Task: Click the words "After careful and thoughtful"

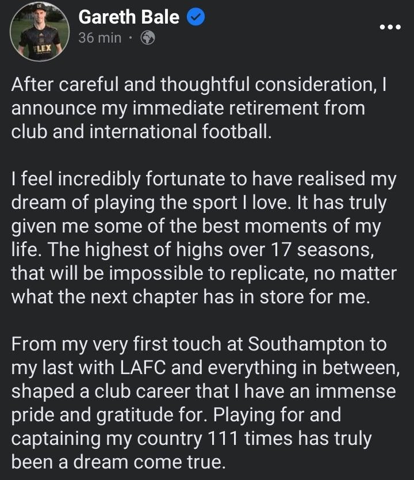Action: pyautogui.click(x=121, y=85)
